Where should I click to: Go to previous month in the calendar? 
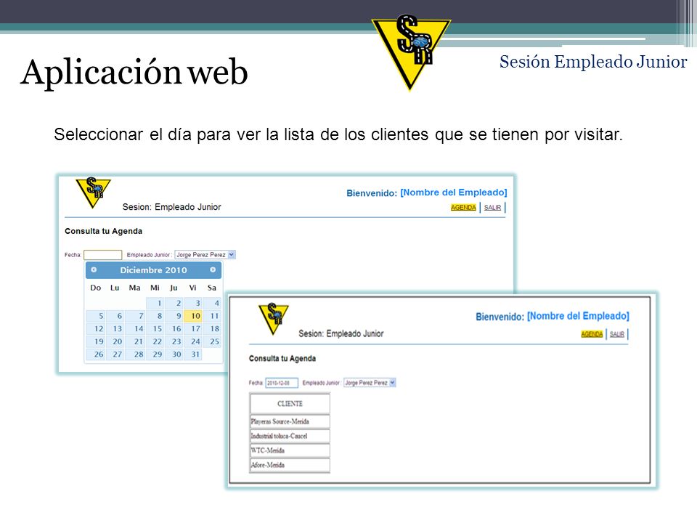click(94, 269)
